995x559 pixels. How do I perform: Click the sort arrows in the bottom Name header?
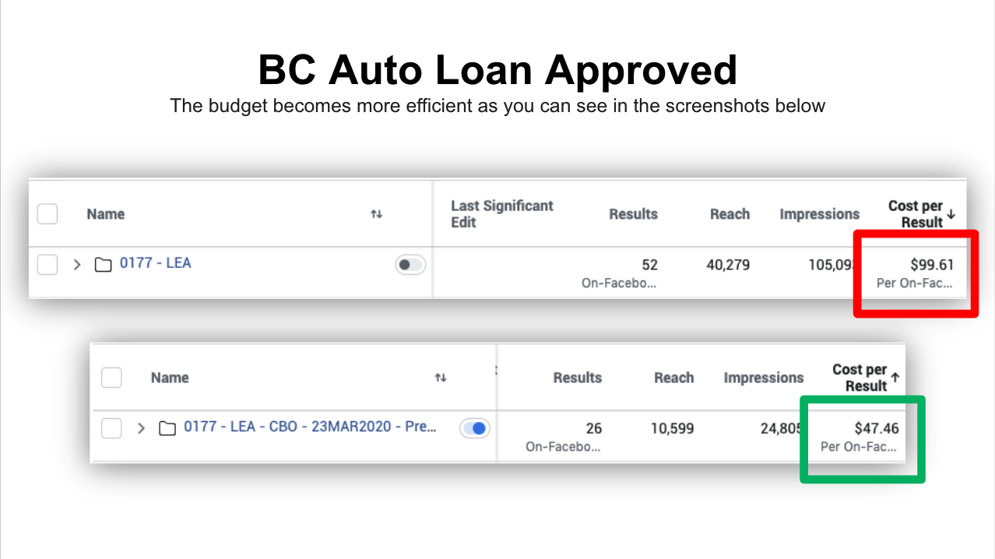(441, 378)
